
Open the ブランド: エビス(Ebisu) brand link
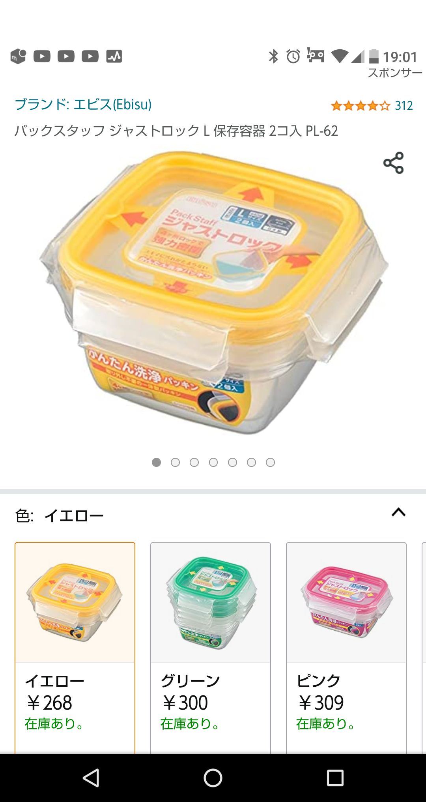click(x=83, y=105)
